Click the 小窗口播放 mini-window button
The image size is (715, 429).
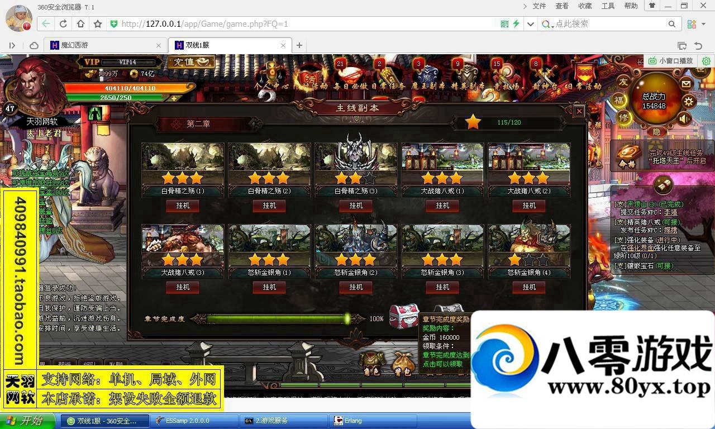671,61
